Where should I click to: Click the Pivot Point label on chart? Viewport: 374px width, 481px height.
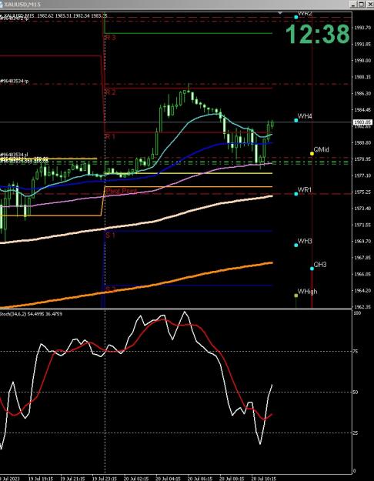click(x=122, y=191)
